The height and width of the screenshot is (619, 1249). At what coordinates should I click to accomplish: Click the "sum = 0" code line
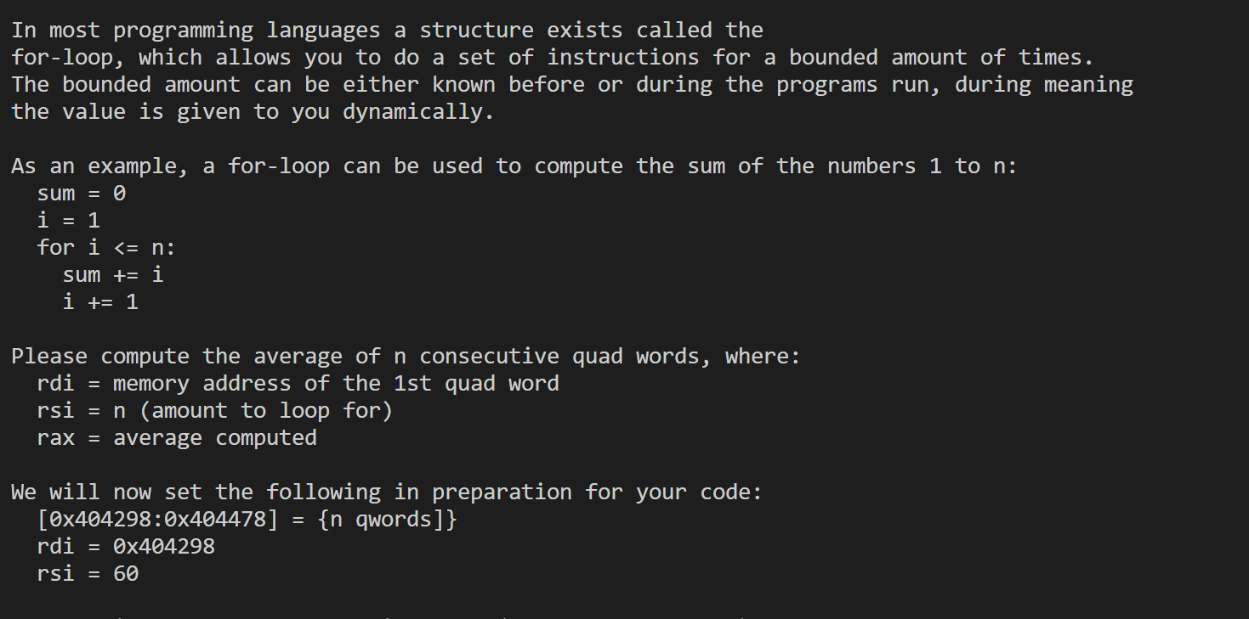click(x=82, y=194)
